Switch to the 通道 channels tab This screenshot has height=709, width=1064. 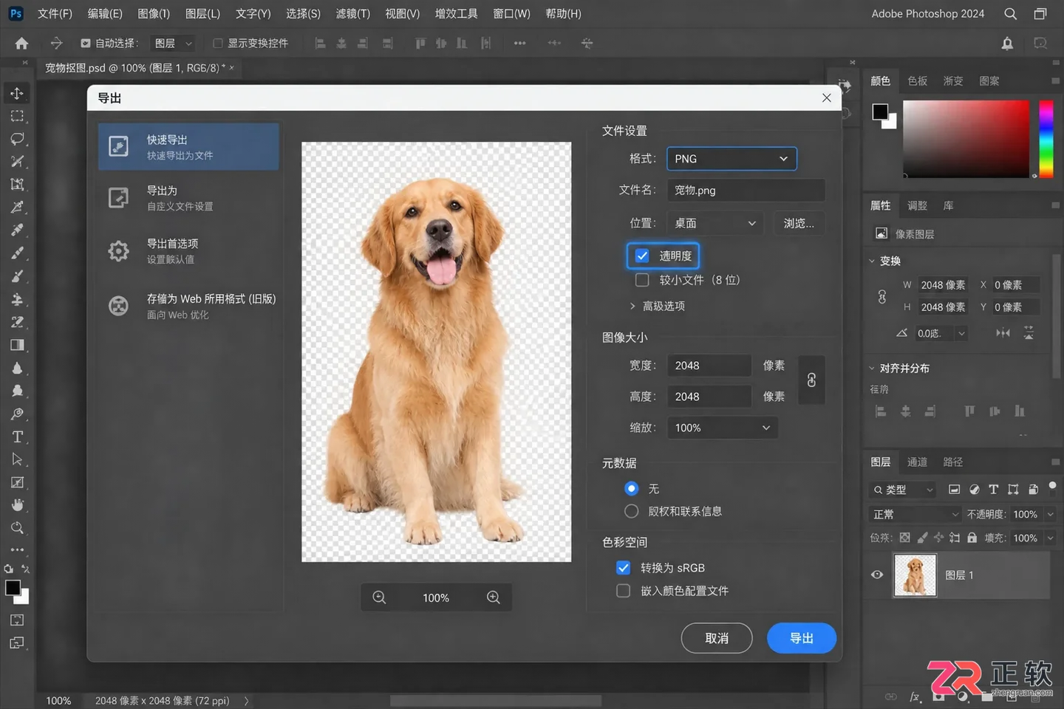click(917, 462)
